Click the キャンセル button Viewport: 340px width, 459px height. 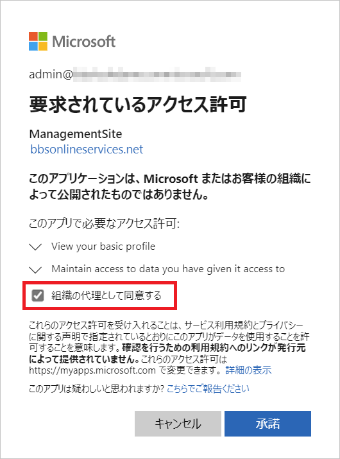(x=178, y=424)
